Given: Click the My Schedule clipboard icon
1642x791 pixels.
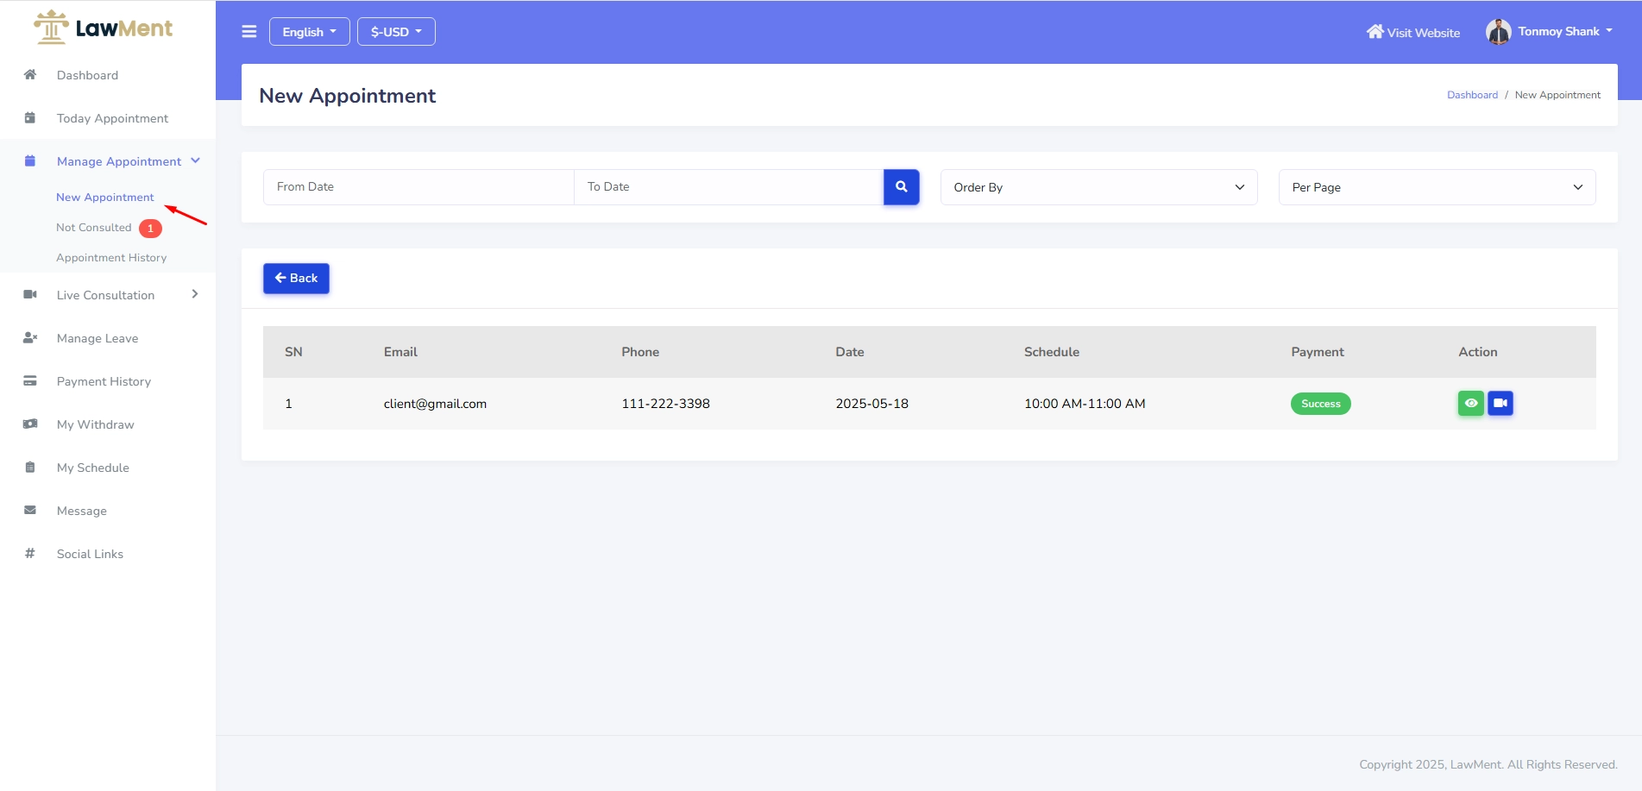Looking at the screenshot, I should pos(30,467).
